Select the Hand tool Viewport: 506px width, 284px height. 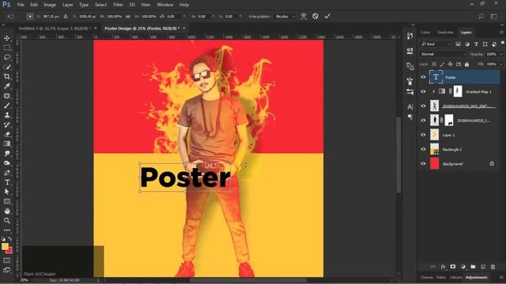7,211
